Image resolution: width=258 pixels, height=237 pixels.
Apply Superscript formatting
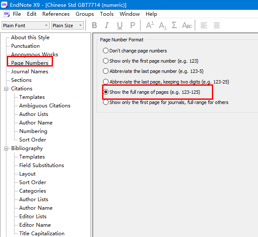click(x=150, y=25)
